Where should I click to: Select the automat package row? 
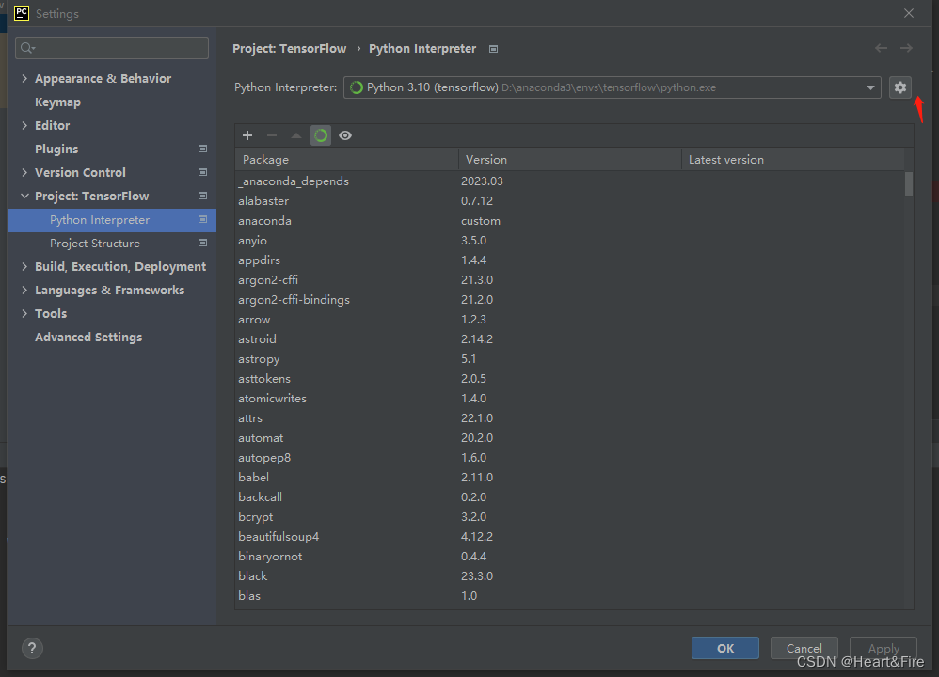tap(569, 437)
